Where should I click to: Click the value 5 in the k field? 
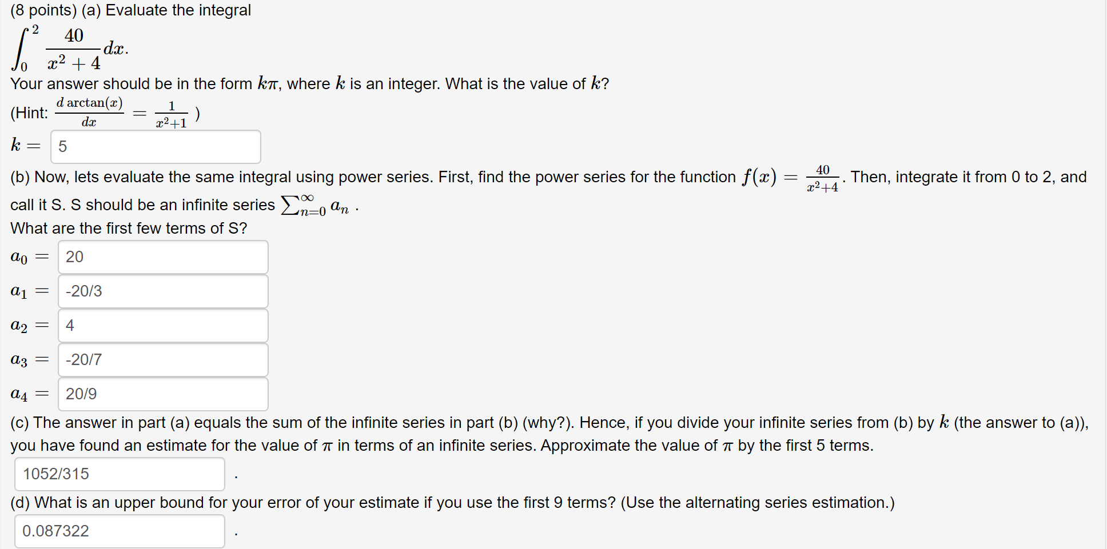(x=63, y=147)
